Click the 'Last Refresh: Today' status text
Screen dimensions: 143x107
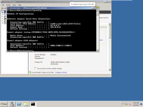(43, 73)
